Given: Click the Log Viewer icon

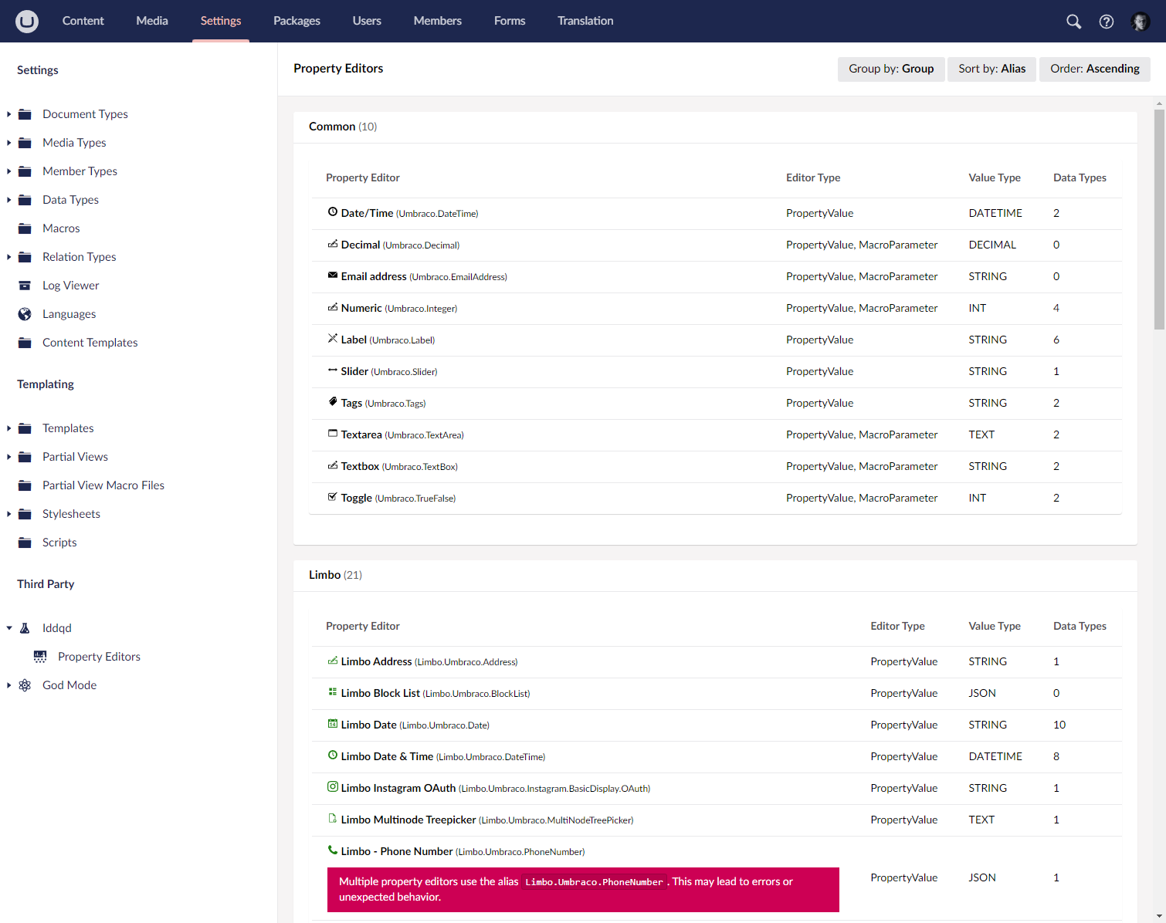Looking at the screenshot, I should [x=24, y=285].
